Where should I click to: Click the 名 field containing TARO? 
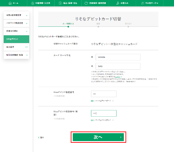coord(118,66)
